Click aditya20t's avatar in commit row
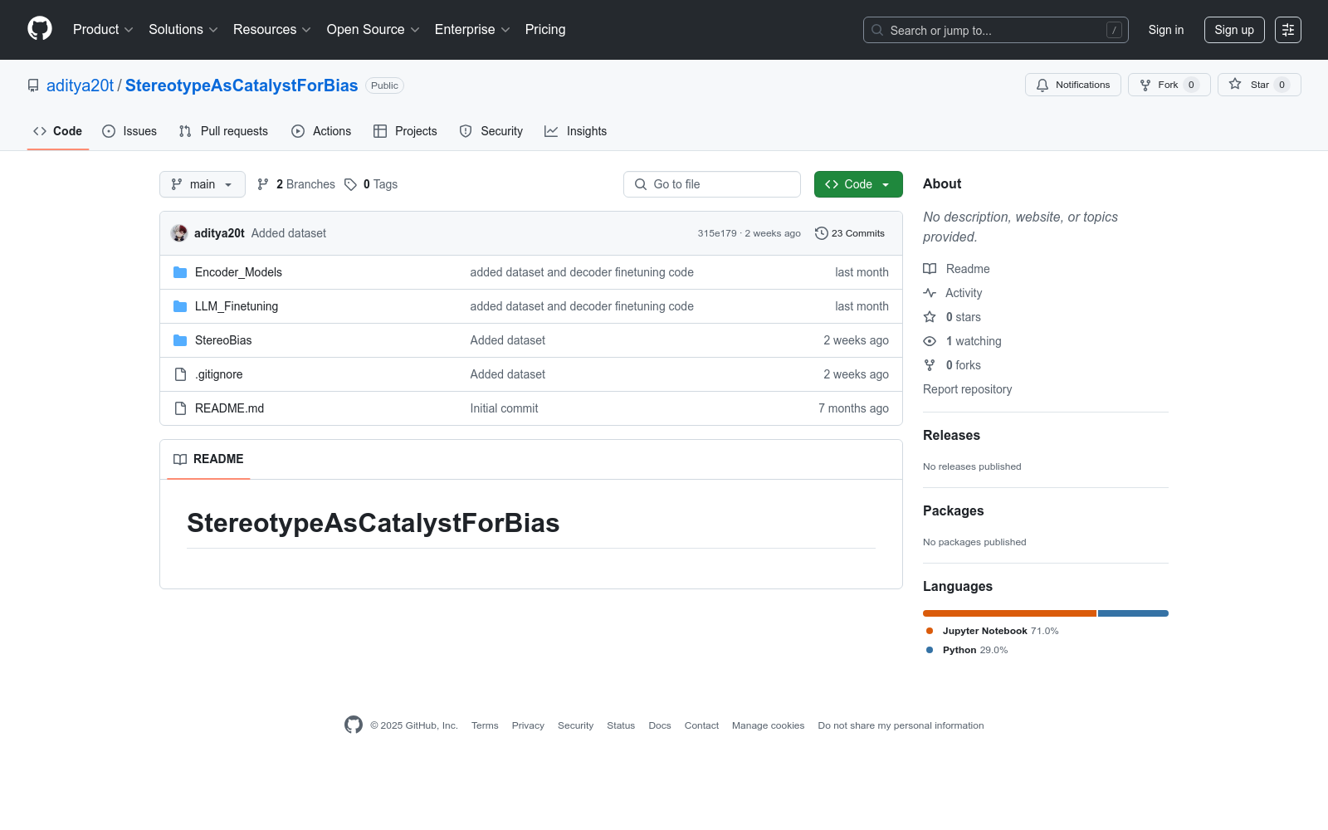The height and width of the screenshot is (830, 1328). pyautogui.click(x=179, y=233)
